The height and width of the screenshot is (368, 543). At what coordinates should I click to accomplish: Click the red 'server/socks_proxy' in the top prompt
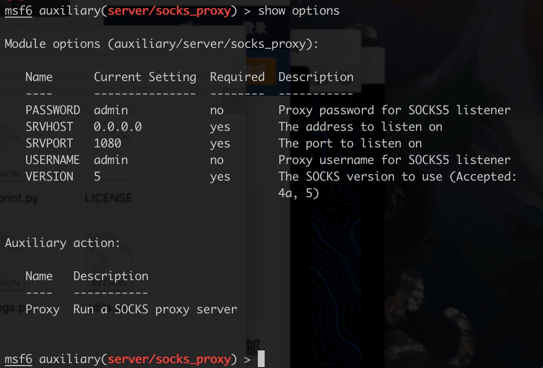click(169, 11)
